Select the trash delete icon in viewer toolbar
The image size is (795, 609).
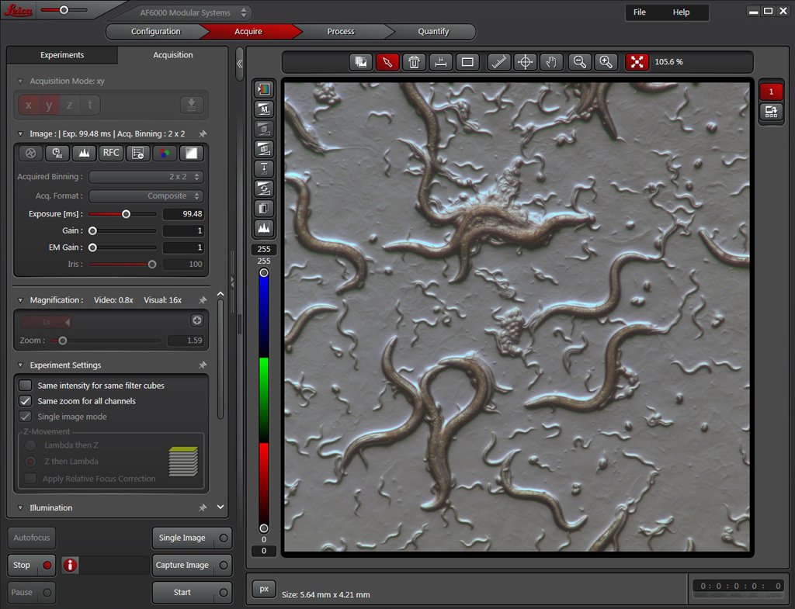click(x=414, y=62)
